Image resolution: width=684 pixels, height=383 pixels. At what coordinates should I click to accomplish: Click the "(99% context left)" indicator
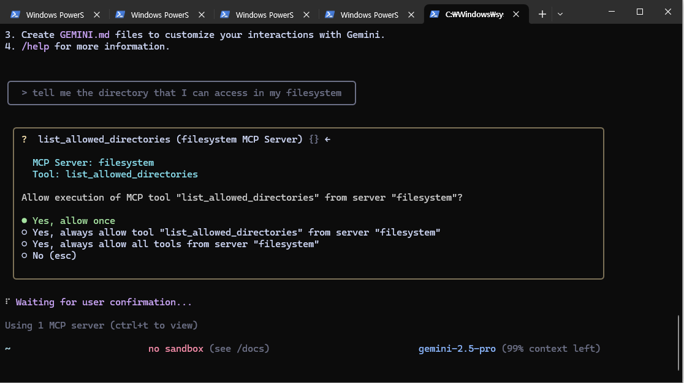[551, 349]
